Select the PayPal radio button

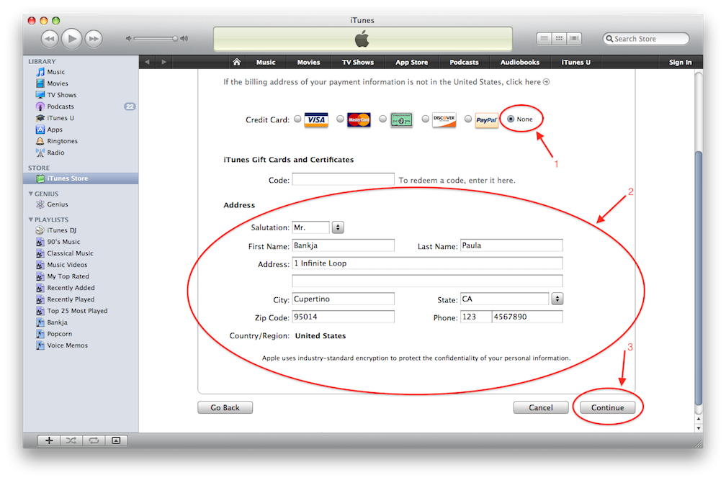468,119
